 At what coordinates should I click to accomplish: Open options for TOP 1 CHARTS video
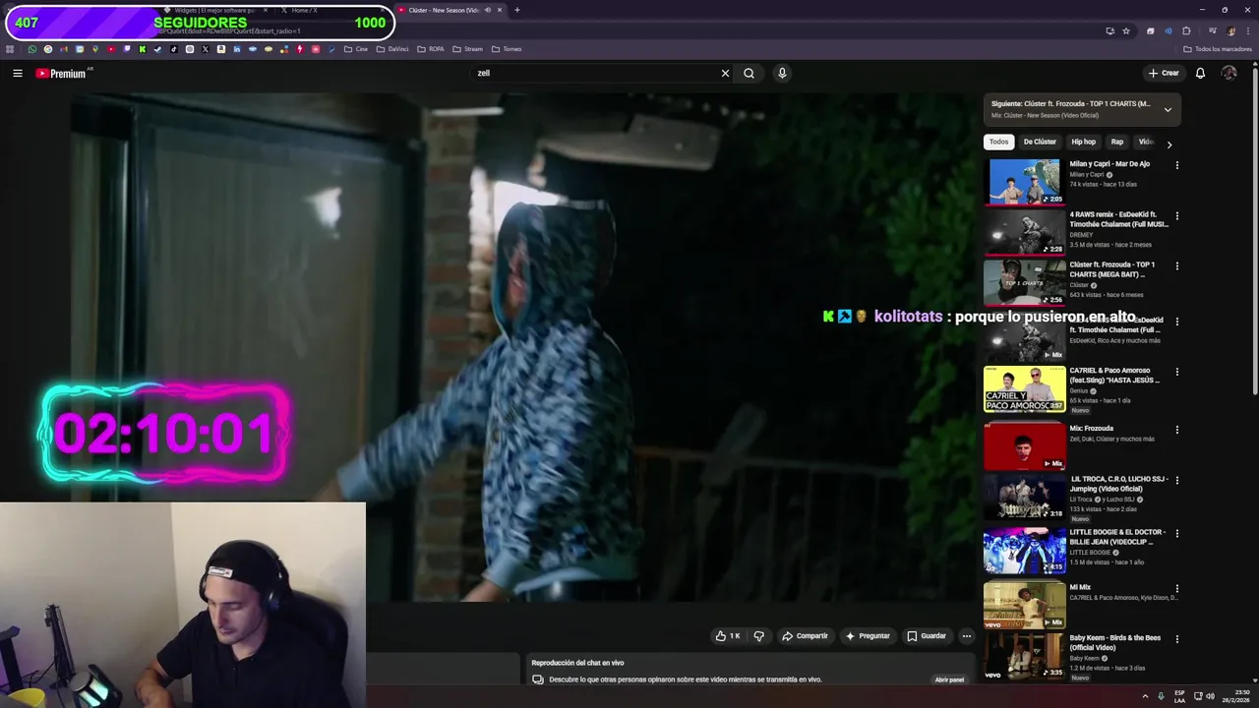click(1176, 265)
